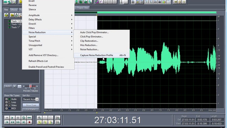Select Track 1 (2) in file list
This screenshot has height=128, width=227.
click(16, 24)
